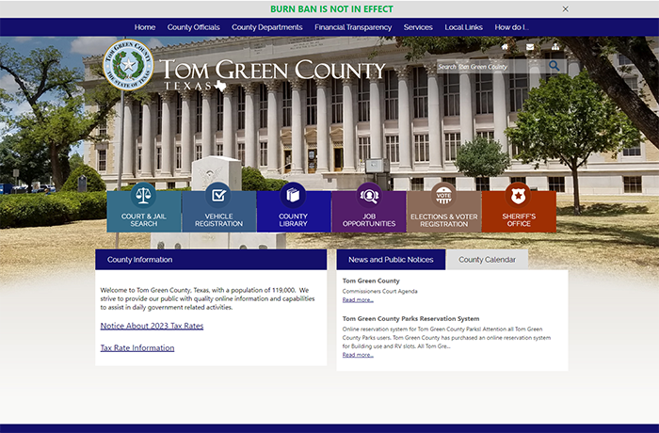Click the job search magnifier icon
The width and height of the screenshot is (659, 433).
pos(369,195)
